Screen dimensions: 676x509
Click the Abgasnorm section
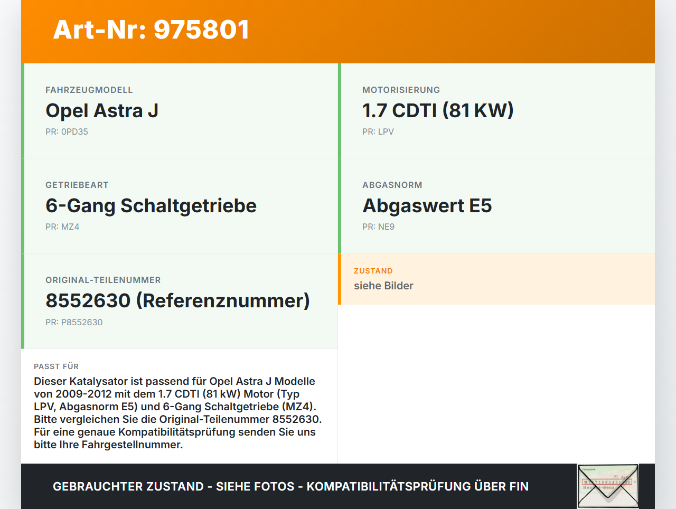496,205
